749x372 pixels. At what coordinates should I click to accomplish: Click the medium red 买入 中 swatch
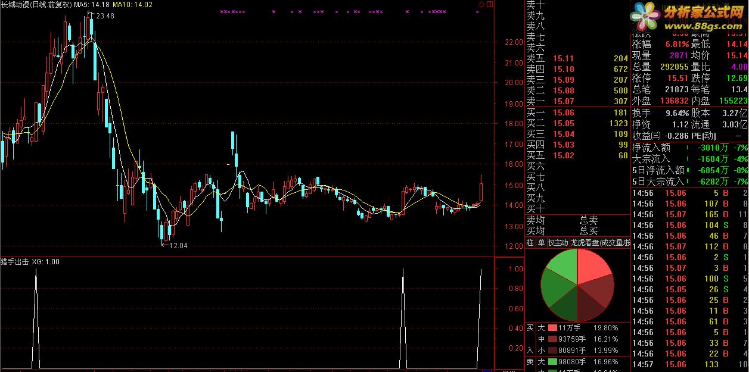pyautogui.click(x=552, y=339)
